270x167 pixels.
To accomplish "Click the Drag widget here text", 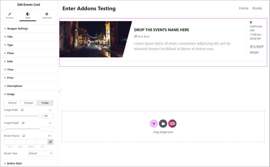I will (x=163, y=132).
